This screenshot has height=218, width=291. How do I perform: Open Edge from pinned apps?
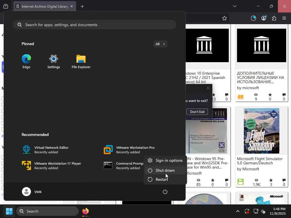[x=26, y=62]
